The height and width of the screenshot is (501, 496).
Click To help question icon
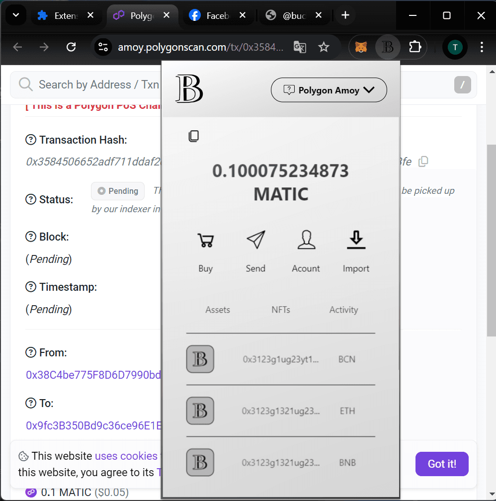click(31, 403)
